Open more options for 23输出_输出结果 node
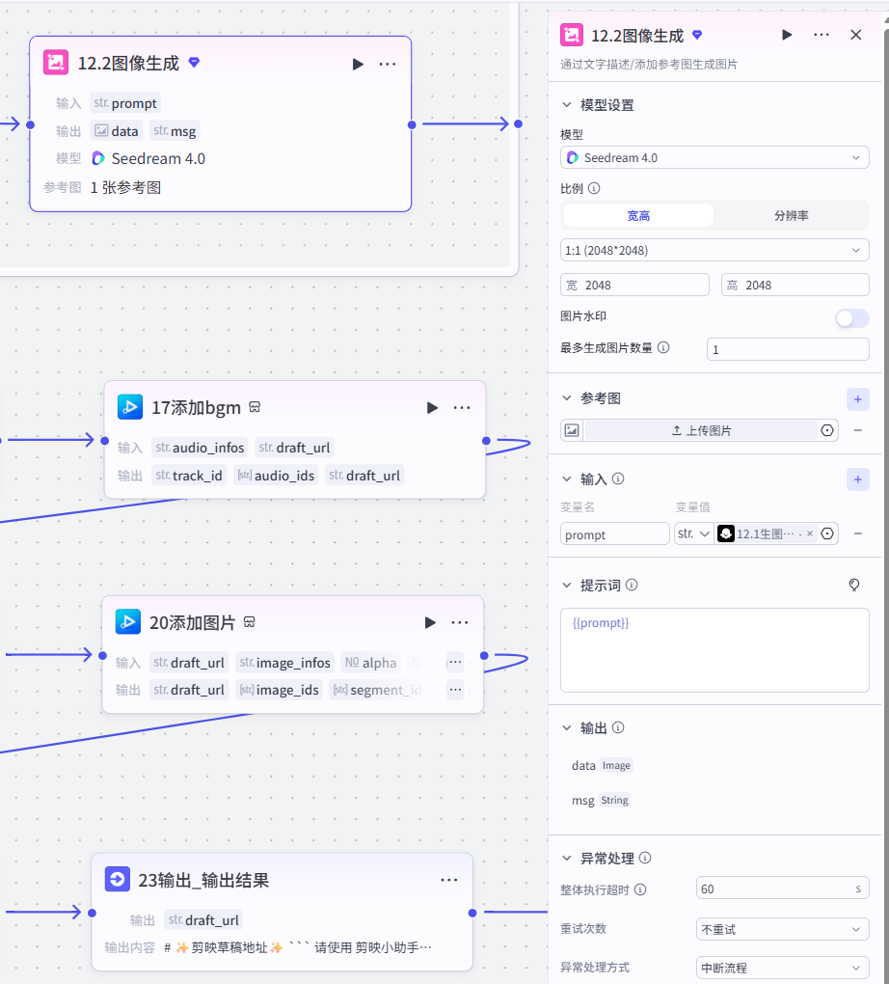 [449, 880]
